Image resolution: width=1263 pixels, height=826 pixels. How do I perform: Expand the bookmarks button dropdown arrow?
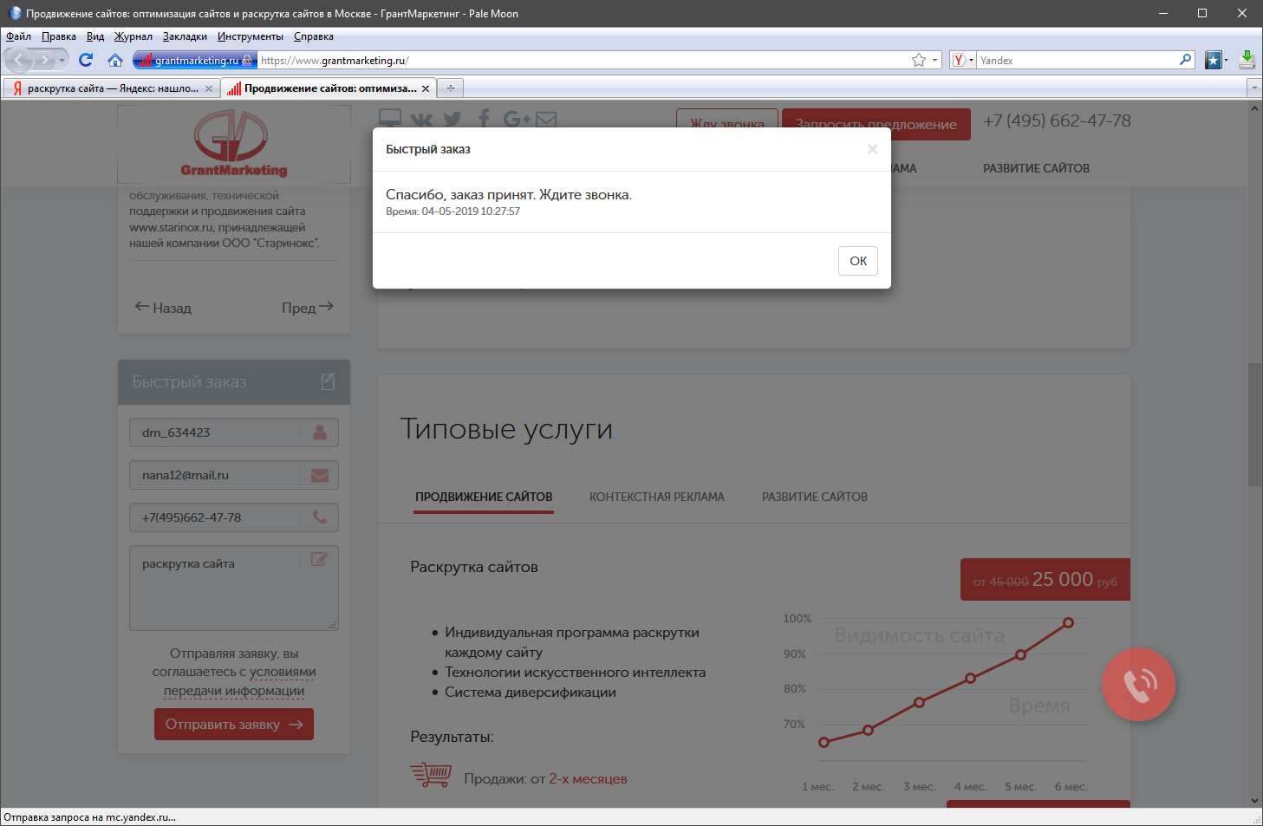[1227, 60]
